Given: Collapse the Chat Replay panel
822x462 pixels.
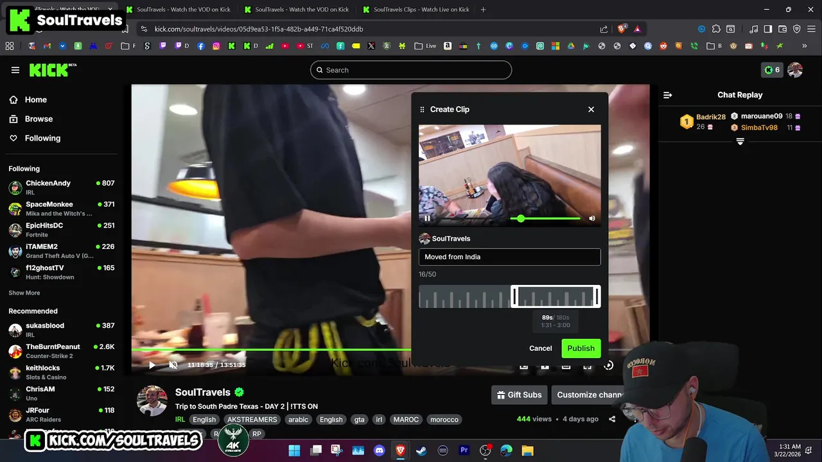Looking at the screenshot, I should pyautogui.click(x=668, y=95).
